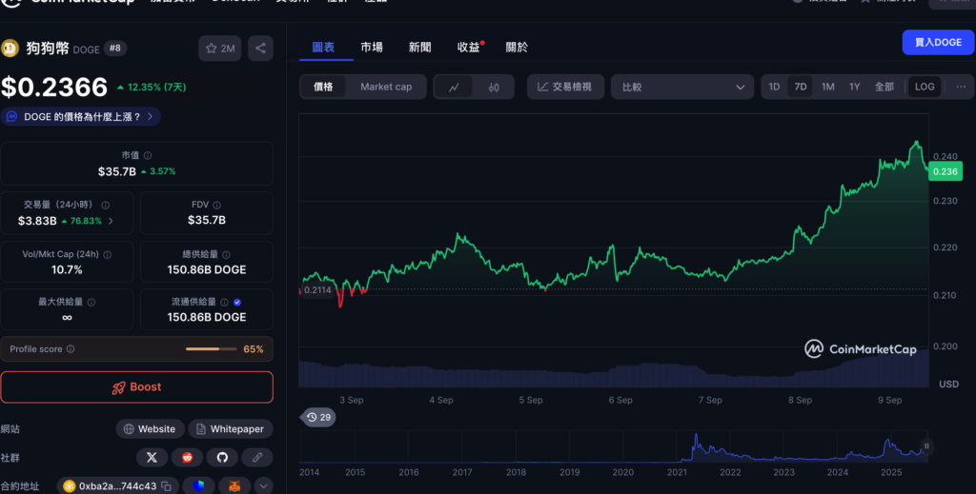Screen dimensions: 976x494
Task: Click the MetaMask fox icon
Action: tap(234, 486)
